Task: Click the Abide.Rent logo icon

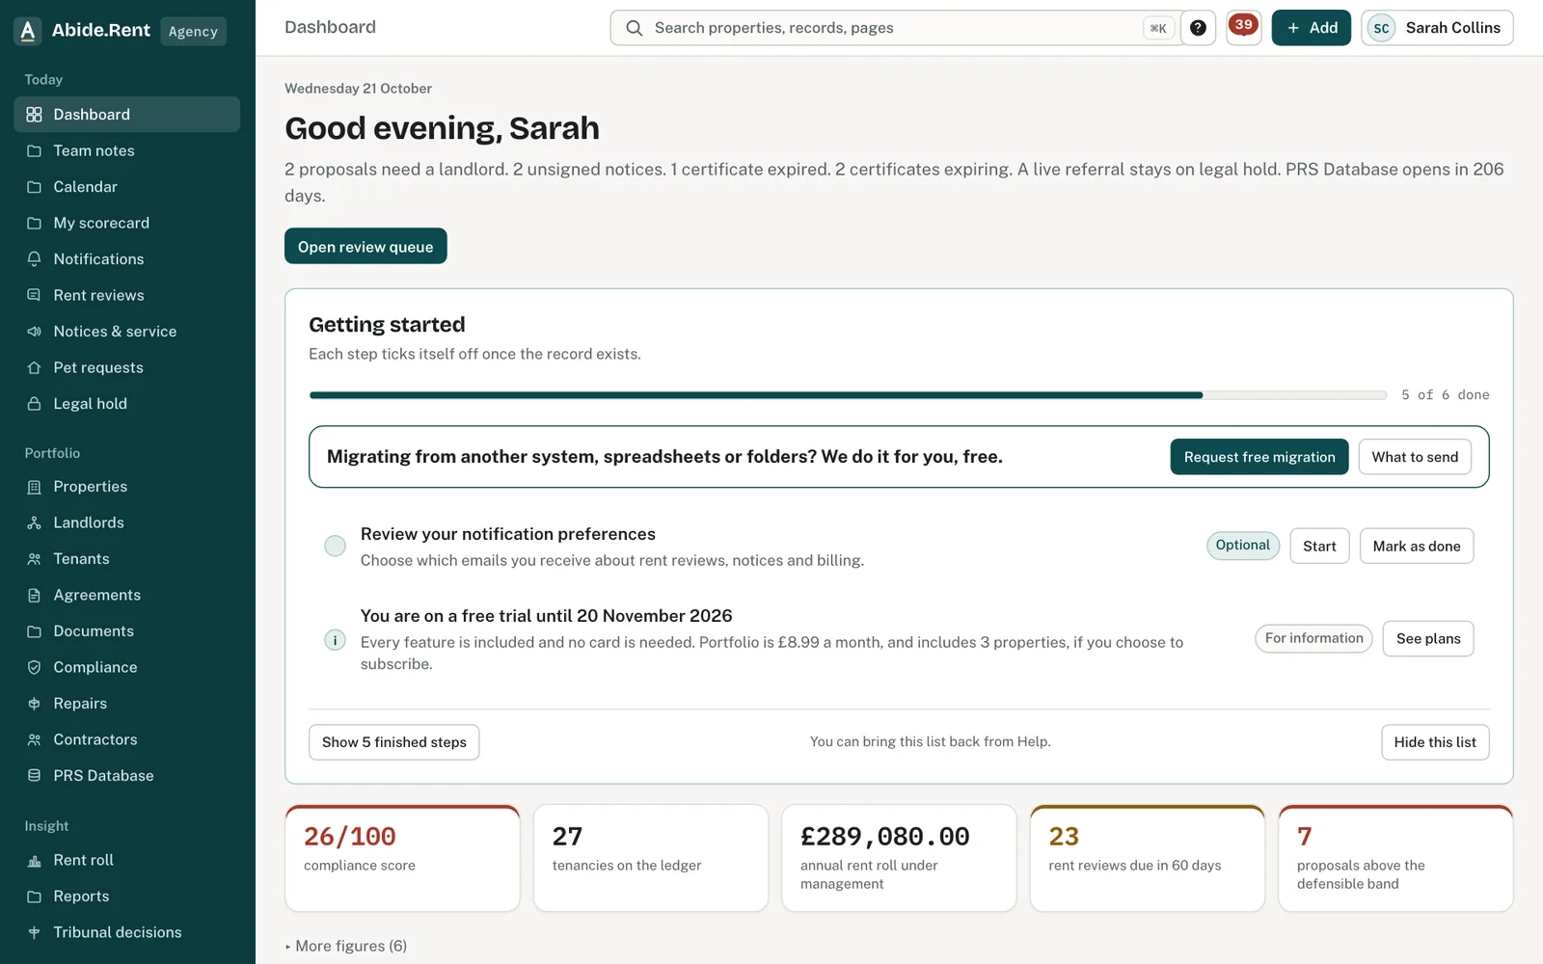Action: (28, 31)
